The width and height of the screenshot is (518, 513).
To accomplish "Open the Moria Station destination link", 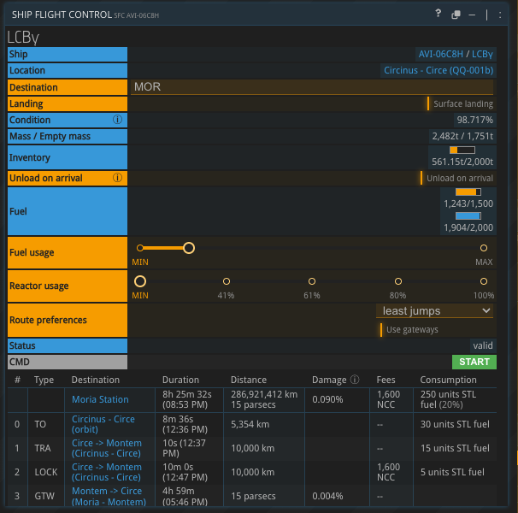I will click(100, 399).
